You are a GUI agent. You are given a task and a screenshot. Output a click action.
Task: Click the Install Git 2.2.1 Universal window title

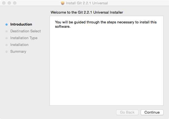pyautogui.click(x=87, y=3)
